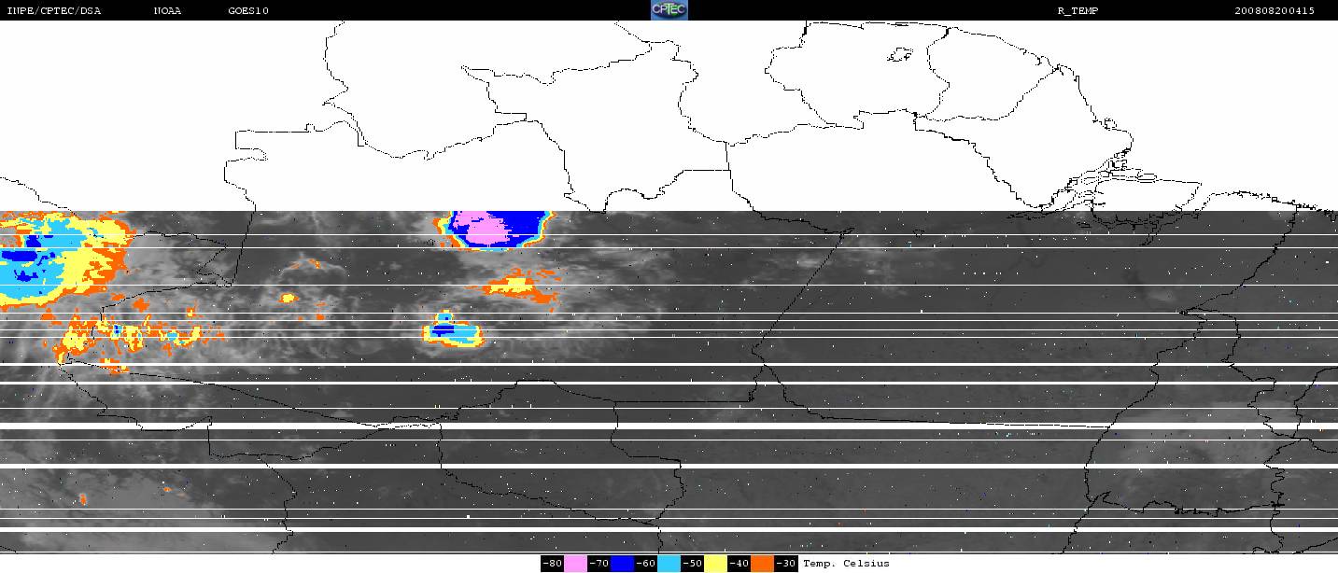Screen dimensions: 1338x573
Task: Select the -30 legend label
Action: click(786, 564)
